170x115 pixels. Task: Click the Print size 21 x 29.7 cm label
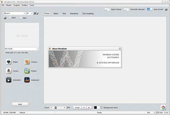17,53
